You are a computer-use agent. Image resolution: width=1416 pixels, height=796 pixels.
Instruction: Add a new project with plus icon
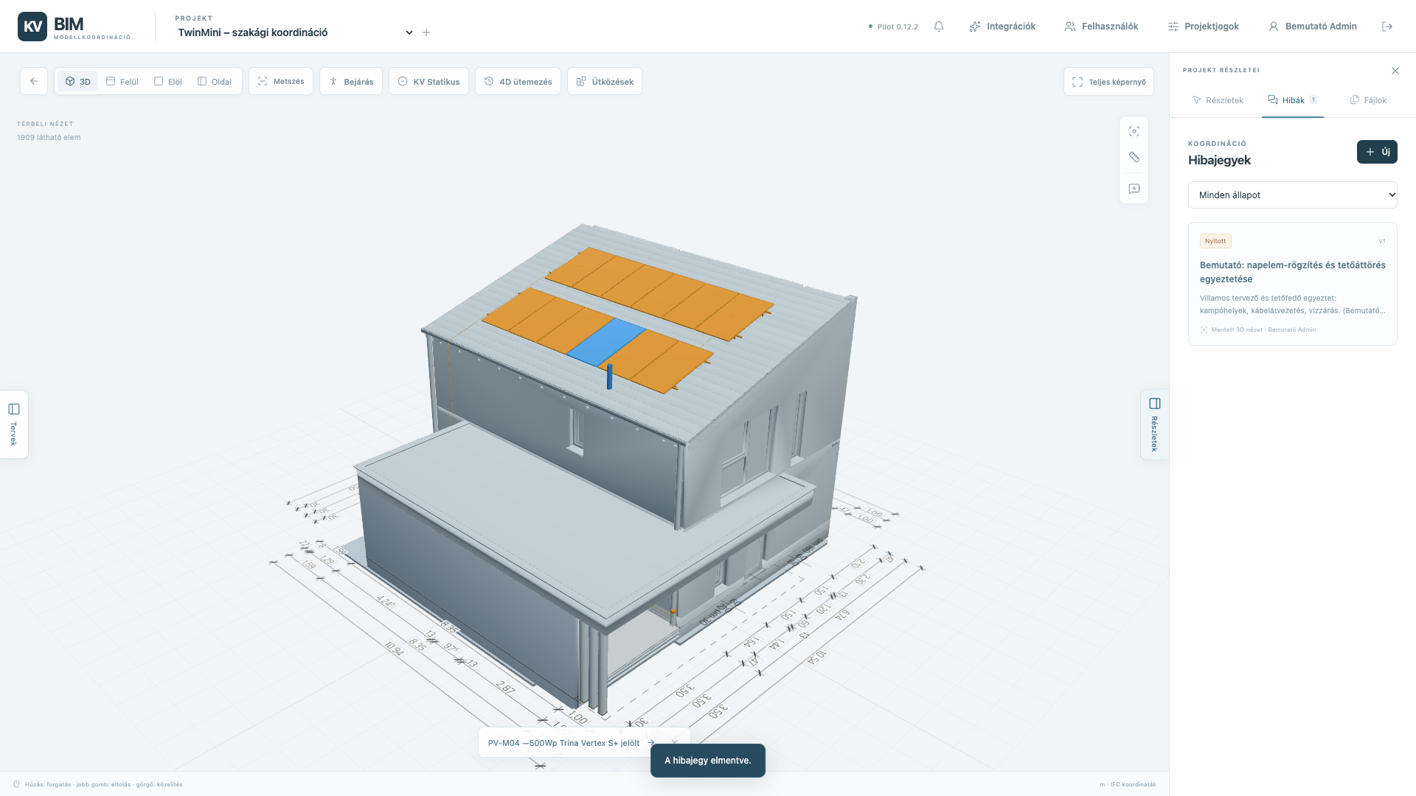426,32
